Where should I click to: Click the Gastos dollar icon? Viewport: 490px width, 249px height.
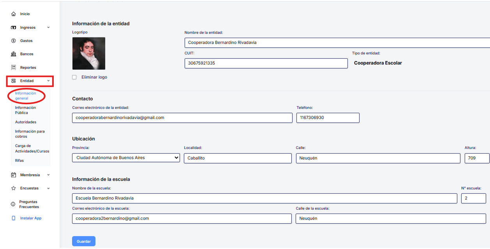point(13,41)
